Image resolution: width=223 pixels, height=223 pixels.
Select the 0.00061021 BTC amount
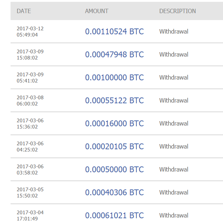click(114, 215)
